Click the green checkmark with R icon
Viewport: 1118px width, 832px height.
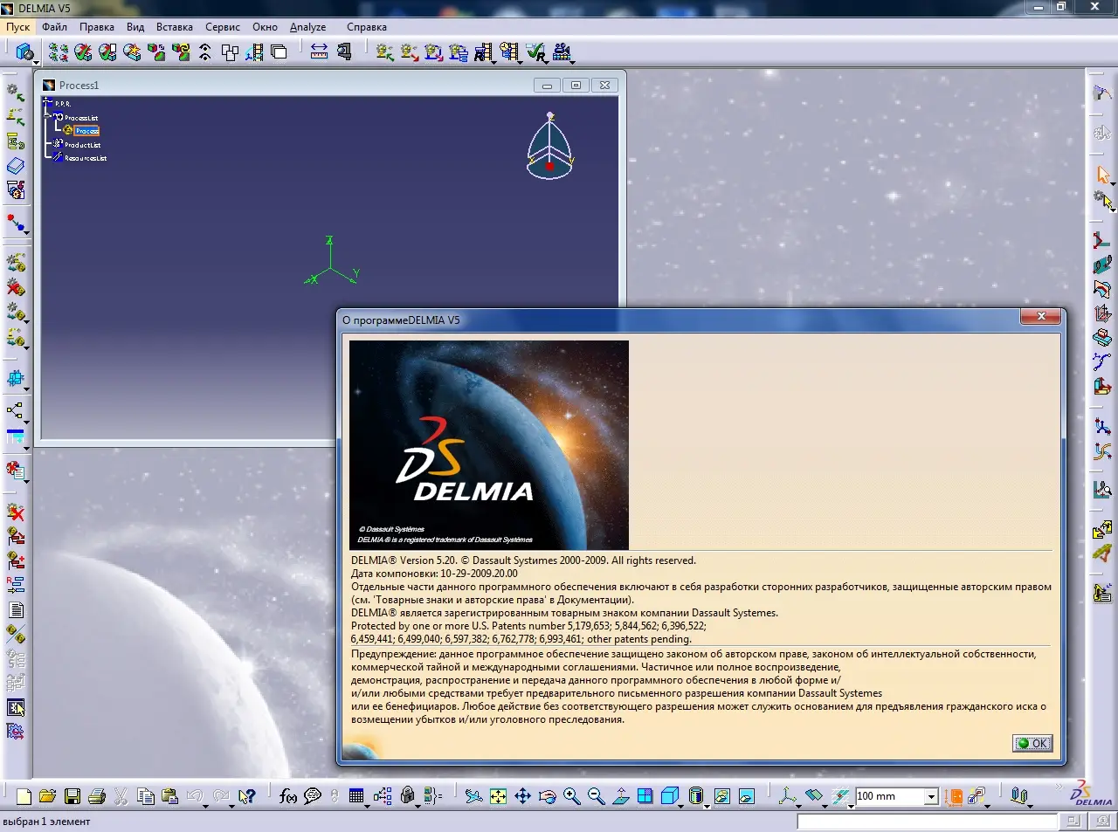pos(536,52)
